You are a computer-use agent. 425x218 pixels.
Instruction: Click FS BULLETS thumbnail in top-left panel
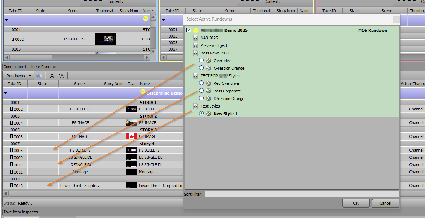click(x=105, y=39)
